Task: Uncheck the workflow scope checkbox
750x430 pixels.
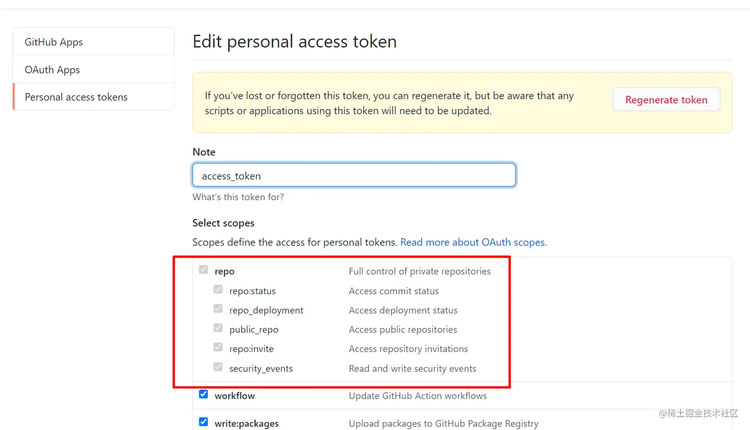Action: [203, 394]
